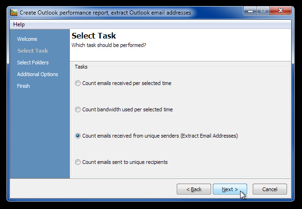
Task: Choose Count emails received per selected time
Action: (123, 83)
